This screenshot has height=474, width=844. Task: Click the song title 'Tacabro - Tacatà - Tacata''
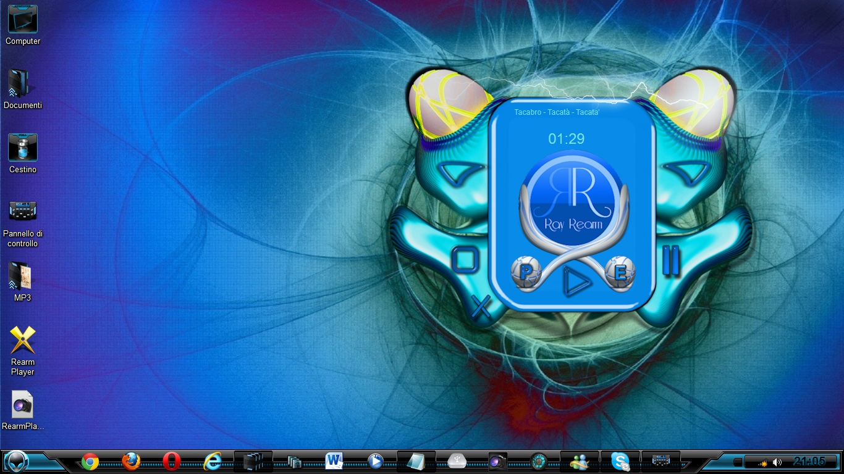click(x=557, y=112)
